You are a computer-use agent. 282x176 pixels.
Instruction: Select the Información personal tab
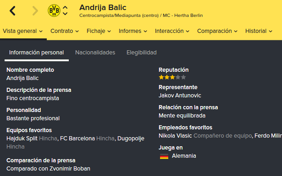tap(37, 53)
